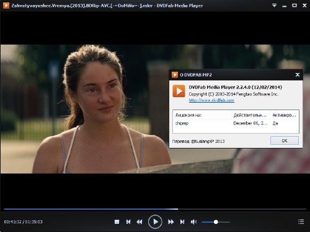Select the 'chipmp' license row
The image size is (310, 232).
click(x=236, y=123)
